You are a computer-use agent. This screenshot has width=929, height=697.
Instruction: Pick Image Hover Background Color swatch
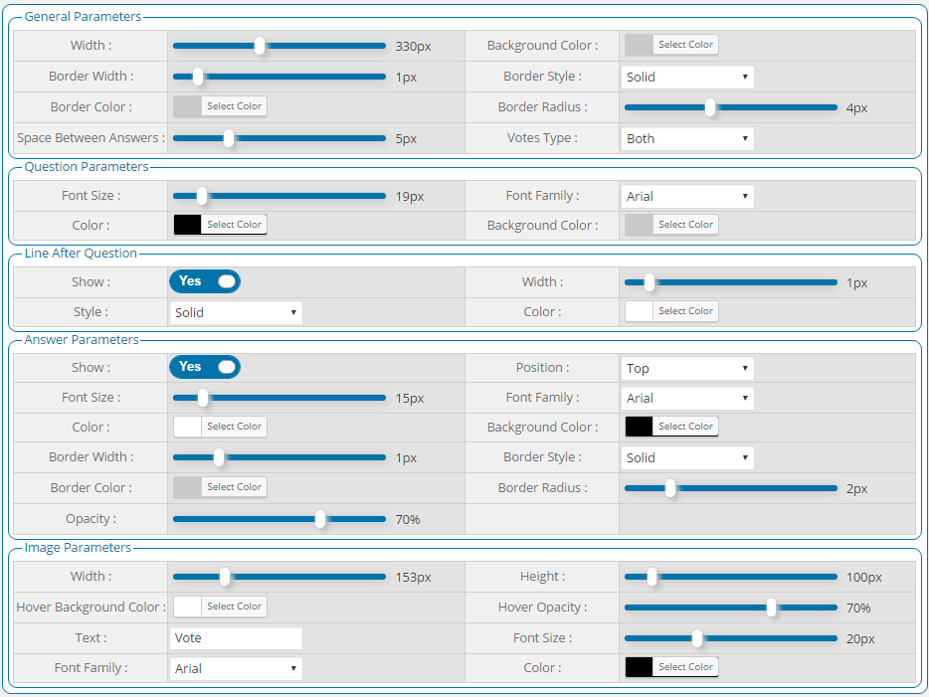tap(188, 607)
